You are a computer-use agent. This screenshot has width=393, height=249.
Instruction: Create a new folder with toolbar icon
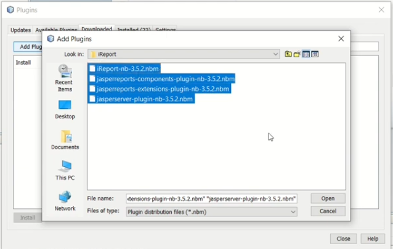[x=297, y=54]
